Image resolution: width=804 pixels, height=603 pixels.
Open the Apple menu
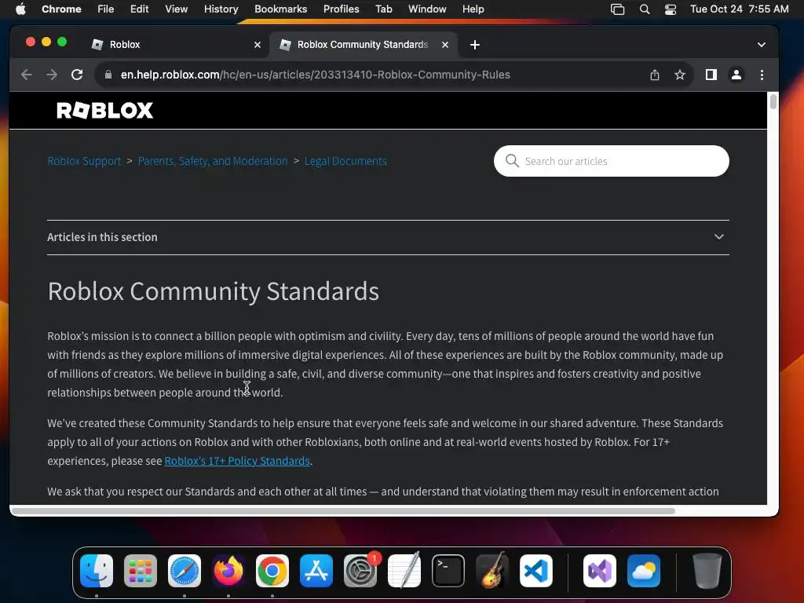20,9
